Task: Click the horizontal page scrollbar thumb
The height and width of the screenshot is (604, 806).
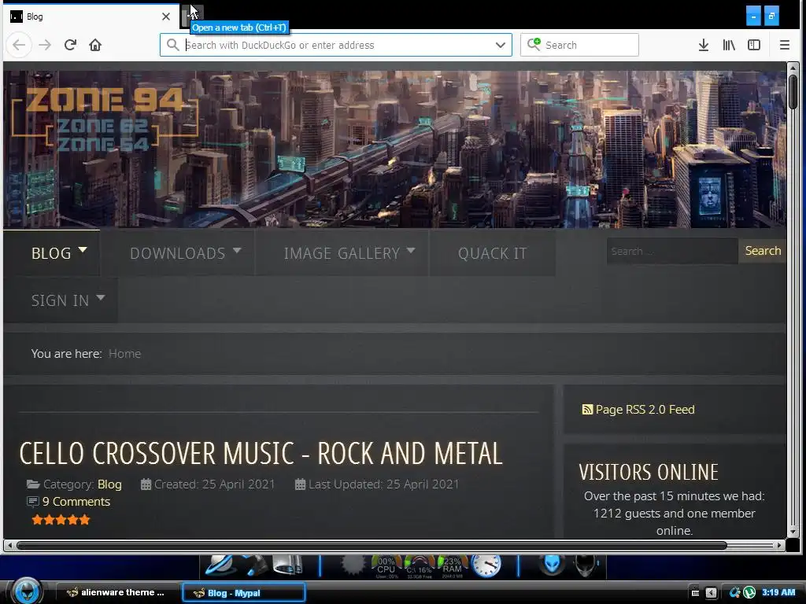Action: click(372, 546)
